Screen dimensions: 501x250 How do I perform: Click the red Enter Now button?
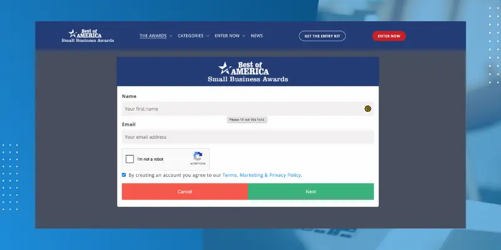click(x=389, y=36)
